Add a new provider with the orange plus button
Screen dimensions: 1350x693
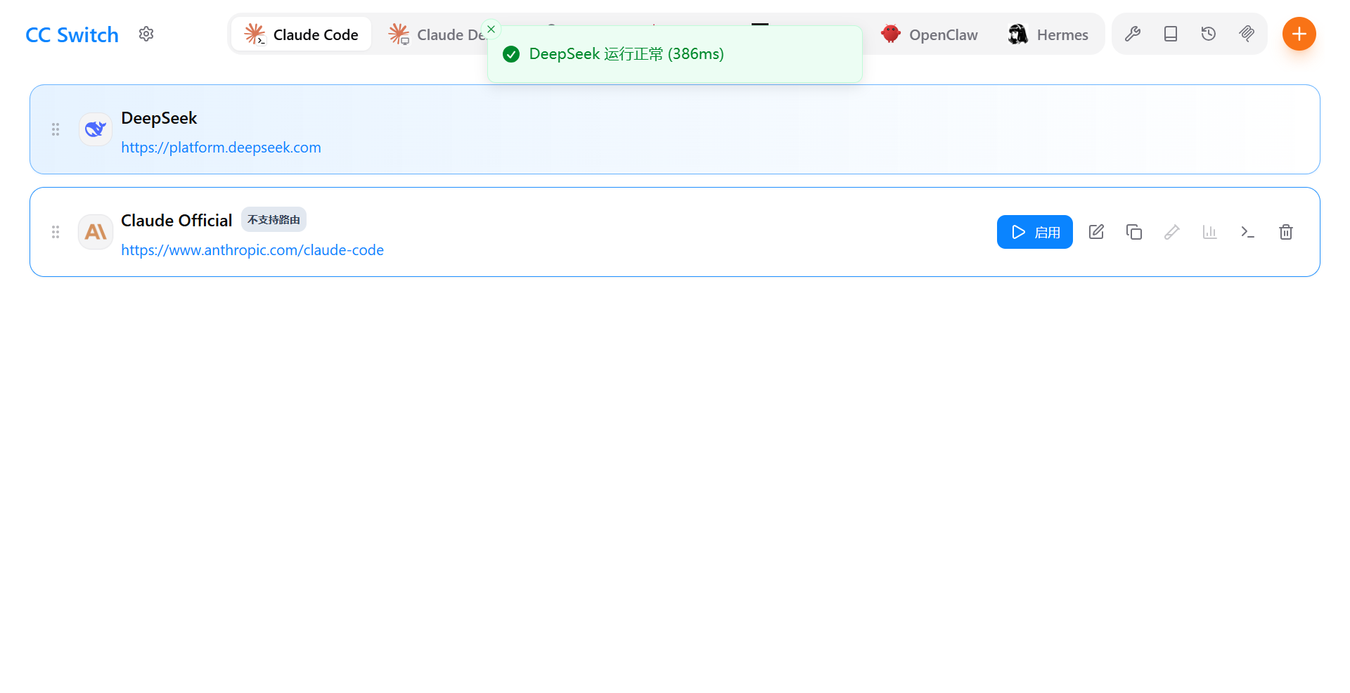1299,34
